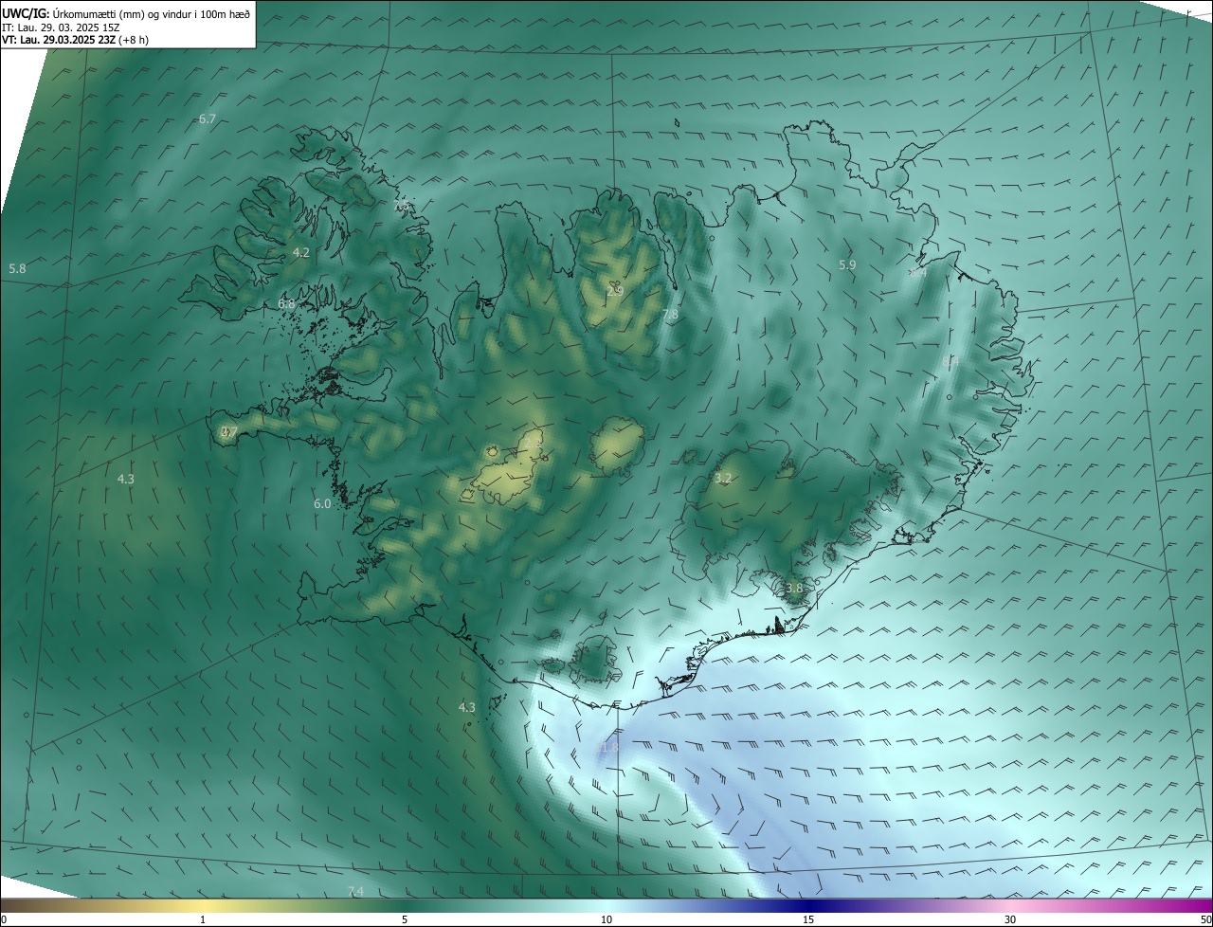Select the valid time line "VT: Lau. 29.03.2025 23Z (+8 h)"
The width and height of the screenshot is (1213, 927).
click(75, 40)
